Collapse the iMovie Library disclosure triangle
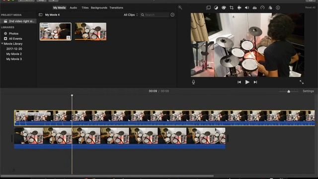Viewport: 318px width, 179px height. [x=2, y=44]
